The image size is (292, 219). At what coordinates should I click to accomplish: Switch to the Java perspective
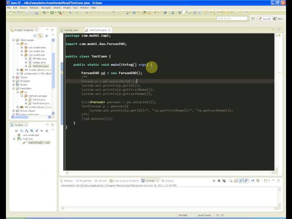click(x=278, y=19)
